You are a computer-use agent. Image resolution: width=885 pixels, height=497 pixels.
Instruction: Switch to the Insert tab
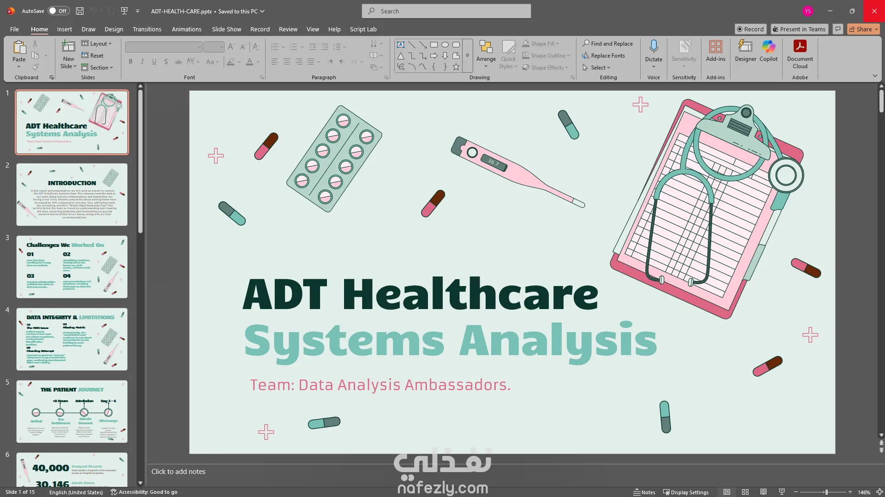pyautogui.click(x=65, y=29)
